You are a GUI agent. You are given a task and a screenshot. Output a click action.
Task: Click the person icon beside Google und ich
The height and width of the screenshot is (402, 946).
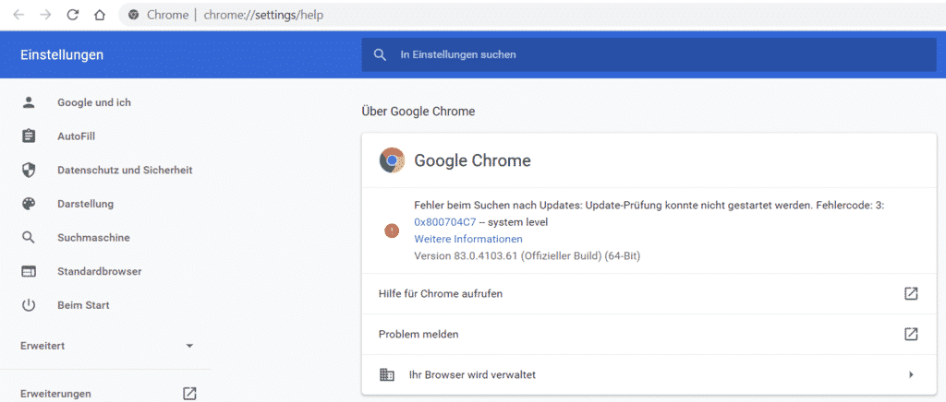pos(29,102)
